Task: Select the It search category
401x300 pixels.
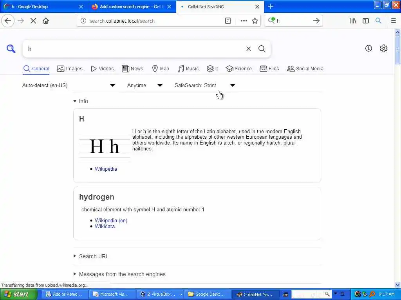Action: [212, 69]
